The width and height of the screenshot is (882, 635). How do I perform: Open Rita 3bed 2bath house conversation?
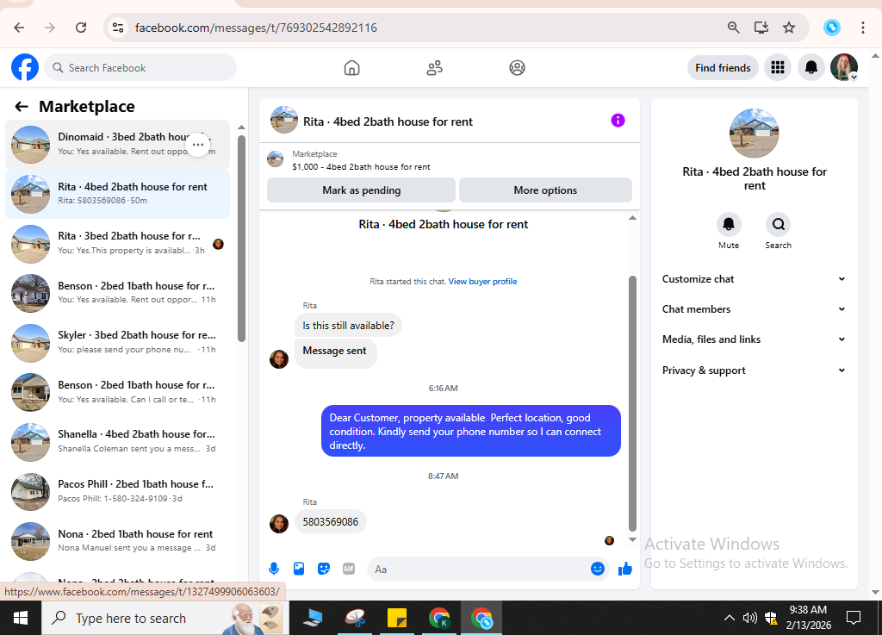tap(117, 244)
